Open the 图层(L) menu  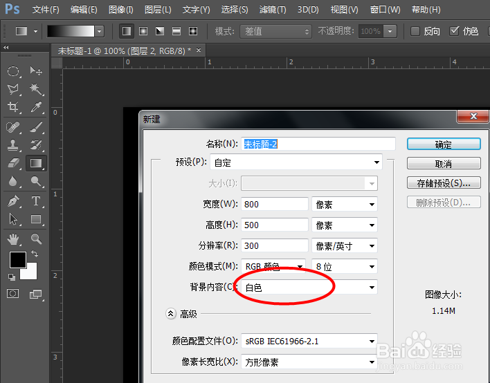click(x=158, y=10)
